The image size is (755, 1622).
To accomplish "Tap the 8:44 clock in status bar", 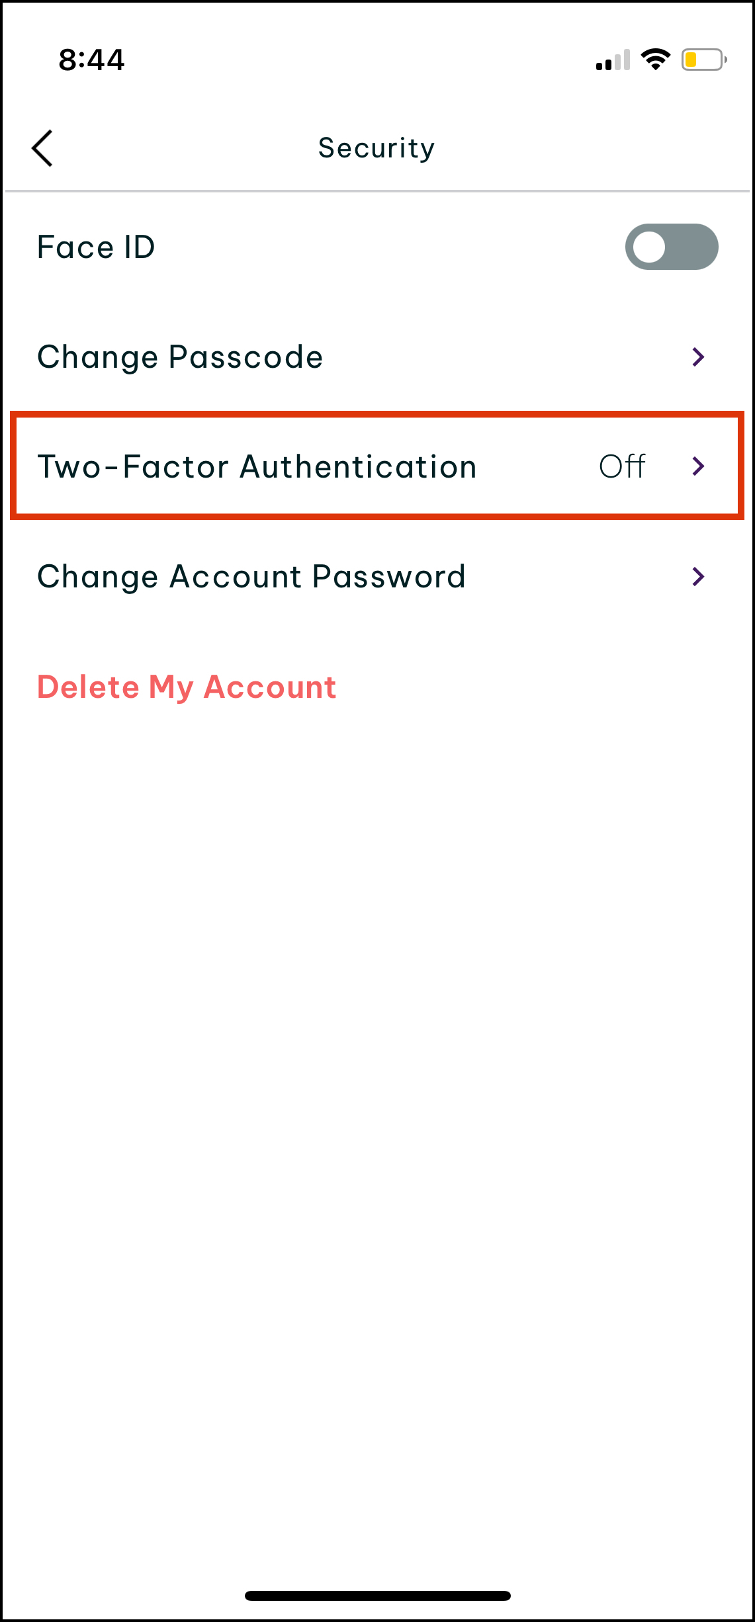I will 91,60.
